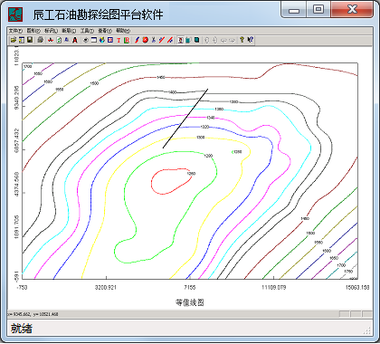Click the black diagonal section line

185,119
